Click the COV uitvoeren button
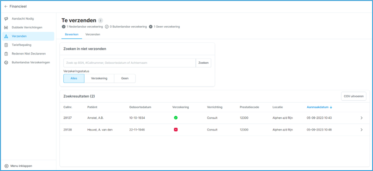373x171 pixels. pos(354,96)
